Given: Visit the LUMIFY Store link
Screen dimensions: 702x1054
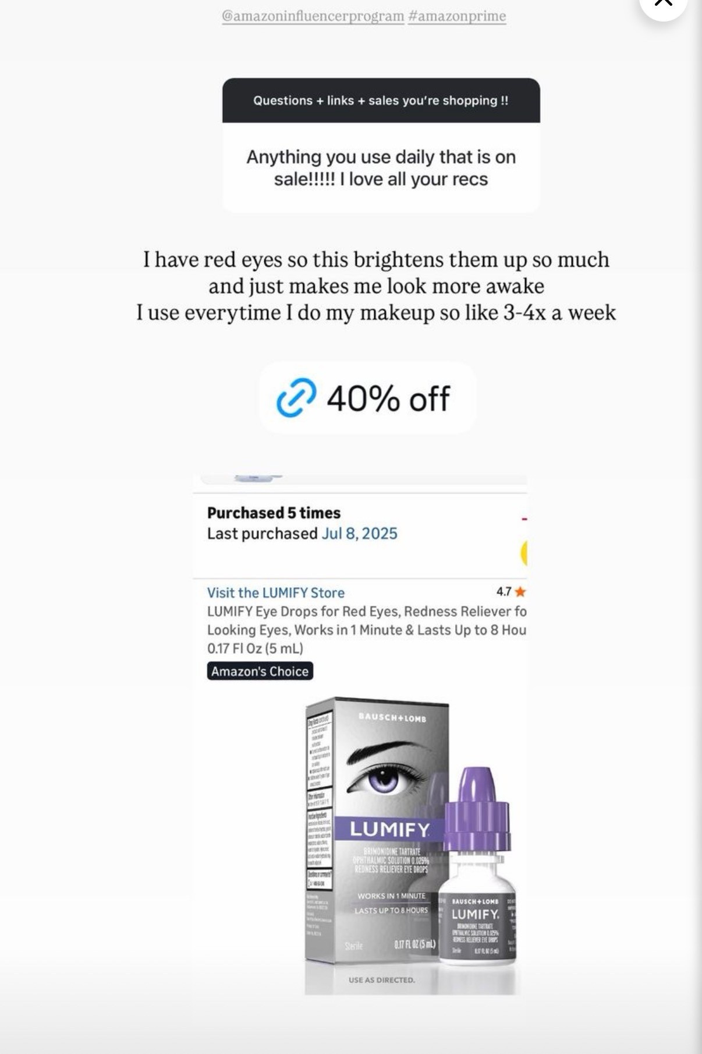Looking at the screenshot, I should tap(276, 593).
